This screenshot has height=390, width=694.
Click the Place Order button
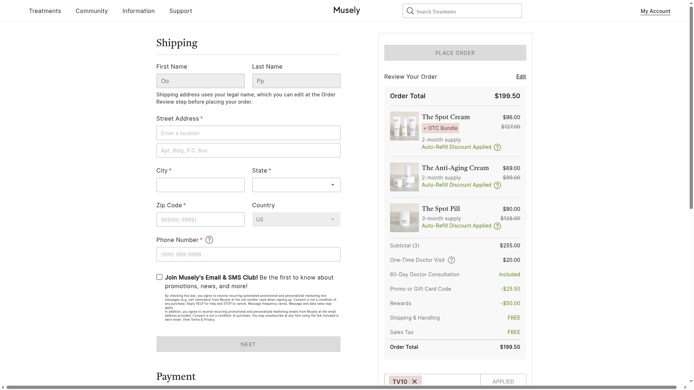point(455,53)
